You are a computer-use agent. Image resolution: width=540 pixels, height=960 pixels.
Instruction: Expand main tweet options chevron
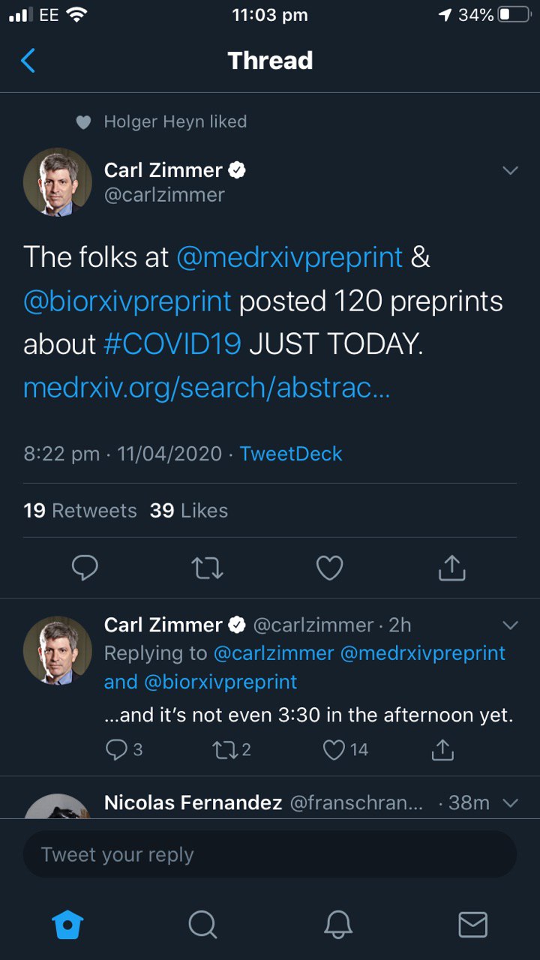point(510,171)
